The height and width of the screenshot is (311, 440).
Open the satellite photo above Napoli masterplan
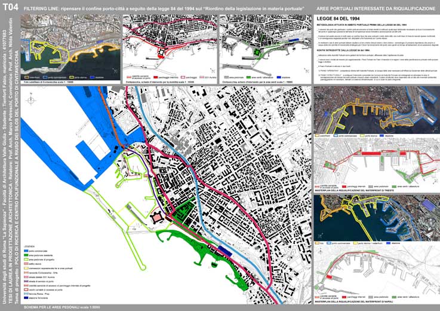tap(377, 218)
